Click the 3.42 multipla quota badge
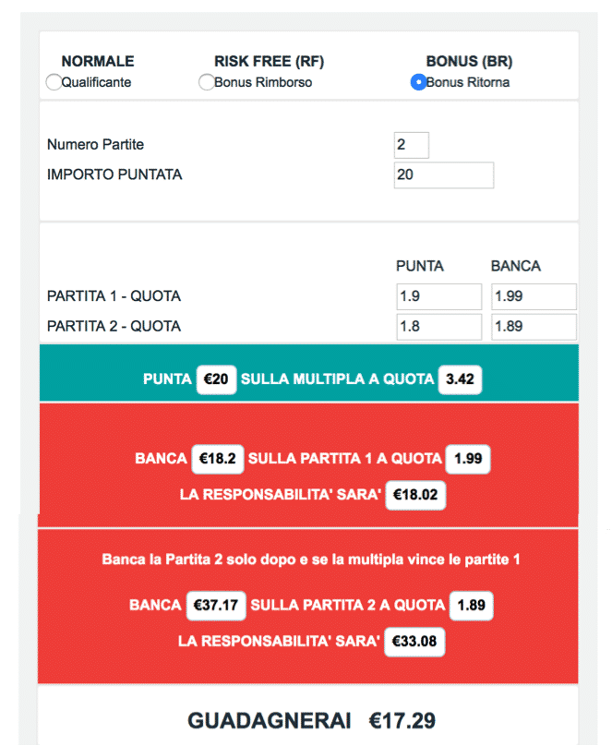Image resolution: width=612 pixels, height=746 pixels. 460,379
